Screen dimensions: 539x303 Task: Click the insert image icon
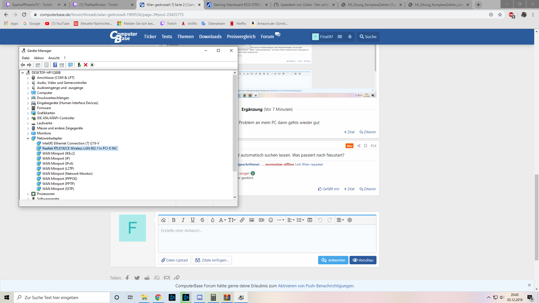(x=252, y=220)
